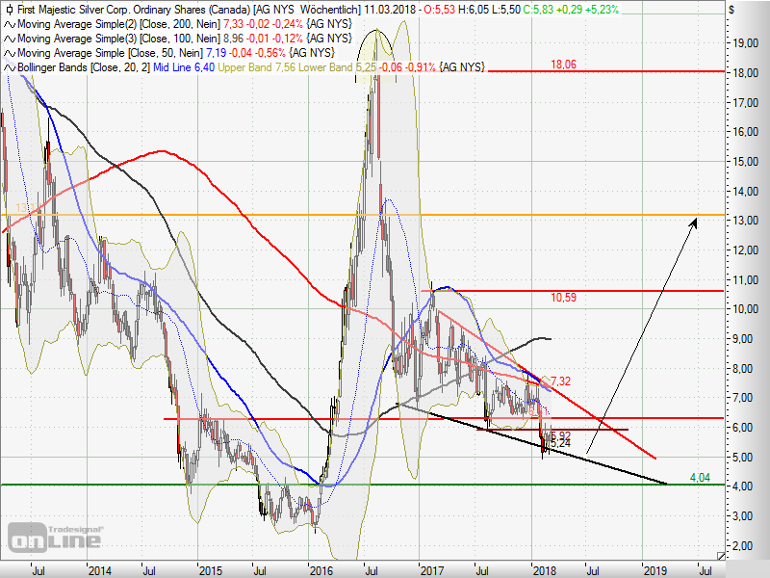Viewport: 770px width, 578px height.
Task: Click the line icon beside Moving Average Simple(3)
Action: [x=10, y=39]
